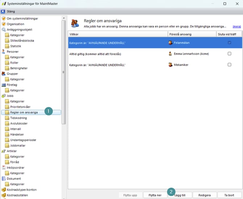Click the Mekaniker group icon
Viewport: 243px width, 199px height.
(x=170, y=65)
